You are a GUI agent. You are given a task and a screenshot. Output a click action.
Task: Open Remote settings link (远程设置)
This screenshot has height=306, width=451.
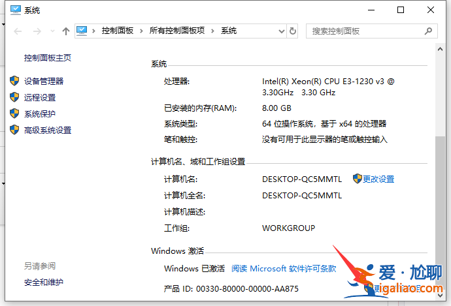coord(40,98)
